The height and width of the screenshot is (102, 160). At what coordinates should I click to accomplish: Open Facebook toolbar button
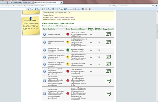pyautogui.click(x=68, y=9)
